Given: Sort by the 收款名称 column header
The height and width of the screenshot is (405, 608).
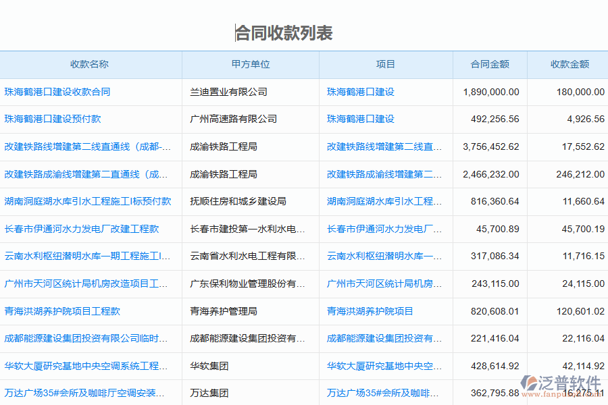Looking at the screenshot, I should (x=91, y=65).
